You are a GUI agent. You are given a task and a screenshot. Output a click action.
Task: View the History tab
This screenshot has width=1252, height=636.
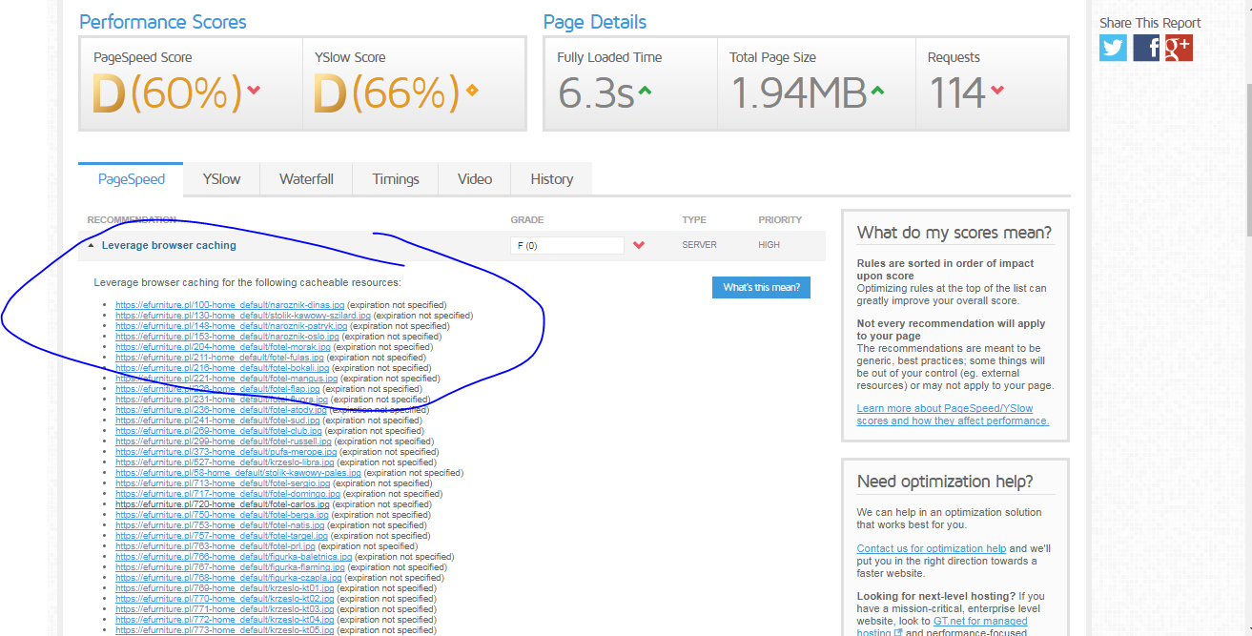point(552,179)
